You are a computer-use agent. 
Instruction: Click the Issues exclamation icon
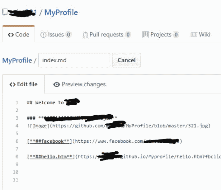point(43,35)
